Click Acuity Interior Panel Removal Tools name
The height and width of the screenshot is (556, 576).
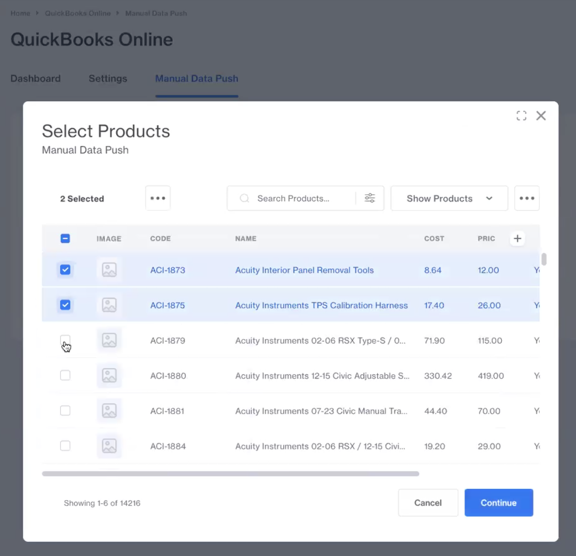tap(305, 270)
